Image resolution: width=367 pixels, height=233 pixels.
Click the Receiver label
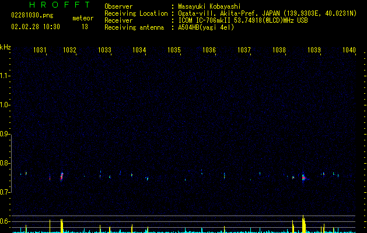tap(118, 20)
